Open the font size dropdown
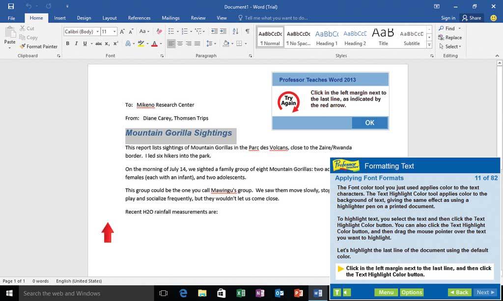This screenshot has height=301, width=503. coord(114,32)
